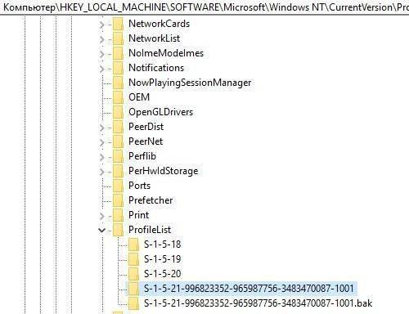Image resolution: width=409 pixels, height=314 pixels.
Task: Select the OpenGLDrivers key label
Action: 160,112
